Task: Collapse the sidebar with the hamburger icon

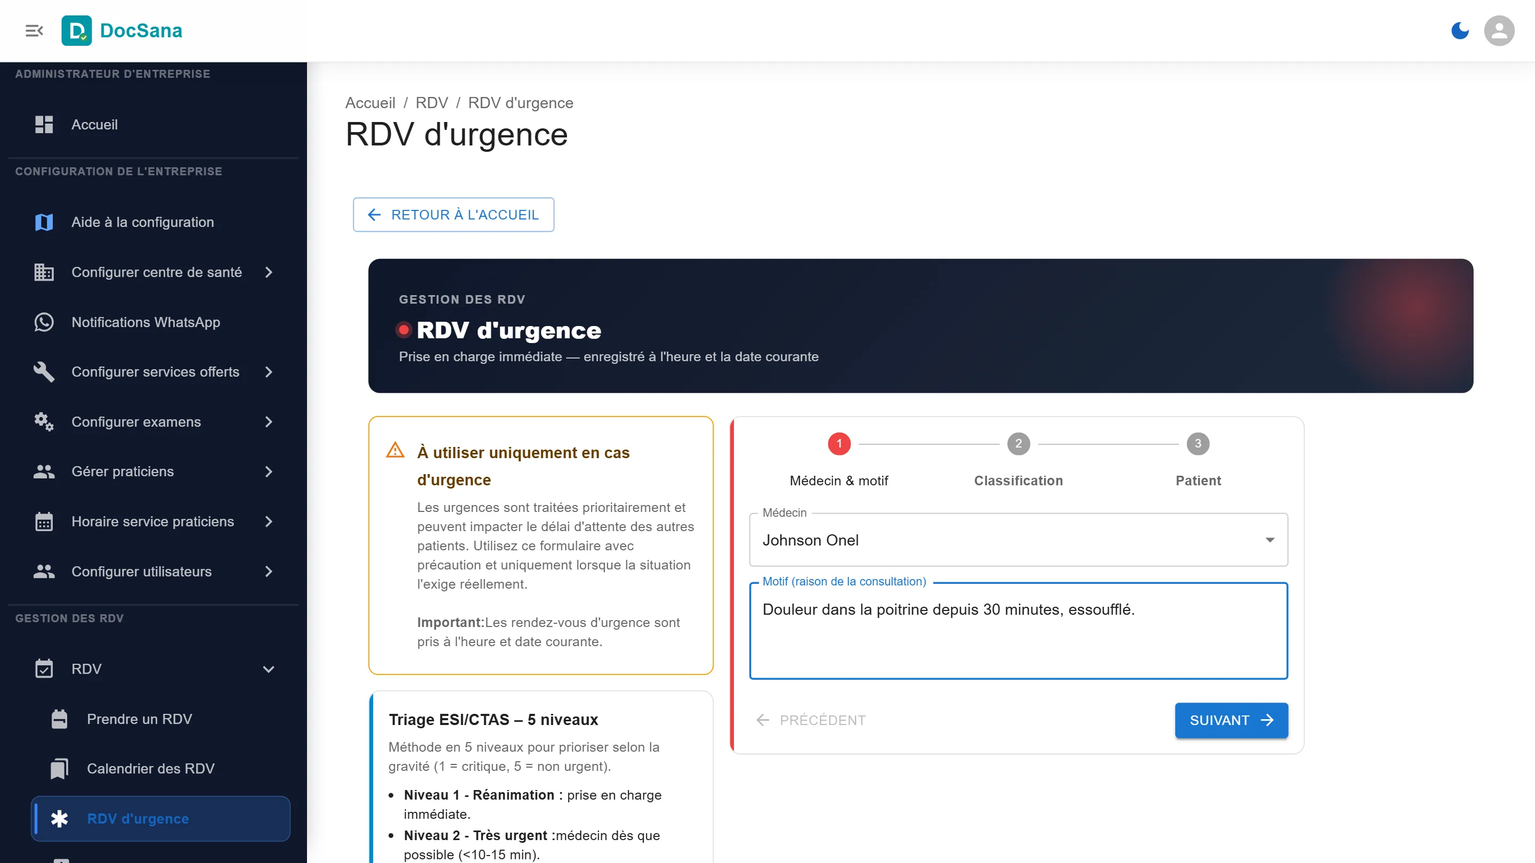Action: [34, 30]
